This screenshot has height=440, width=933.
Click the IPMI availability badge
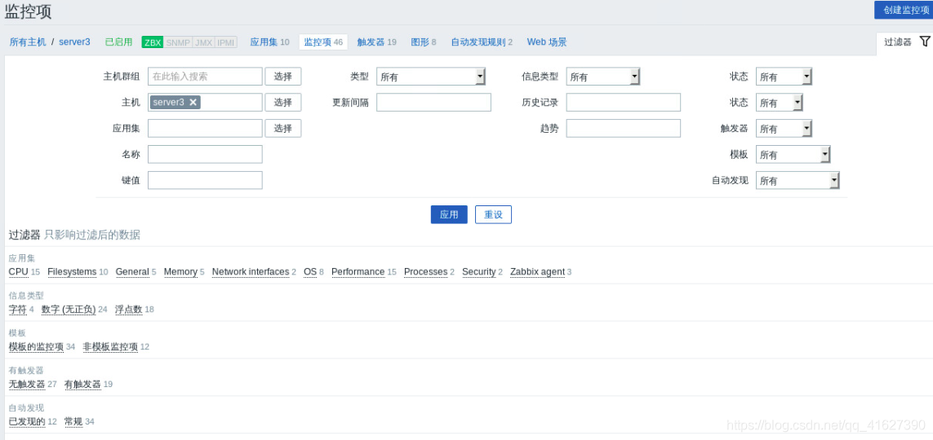pos(225,42)
